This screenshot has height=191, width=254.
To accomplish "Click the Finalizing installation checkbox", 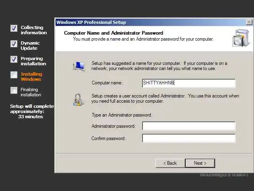I will (x=14, y=90).
